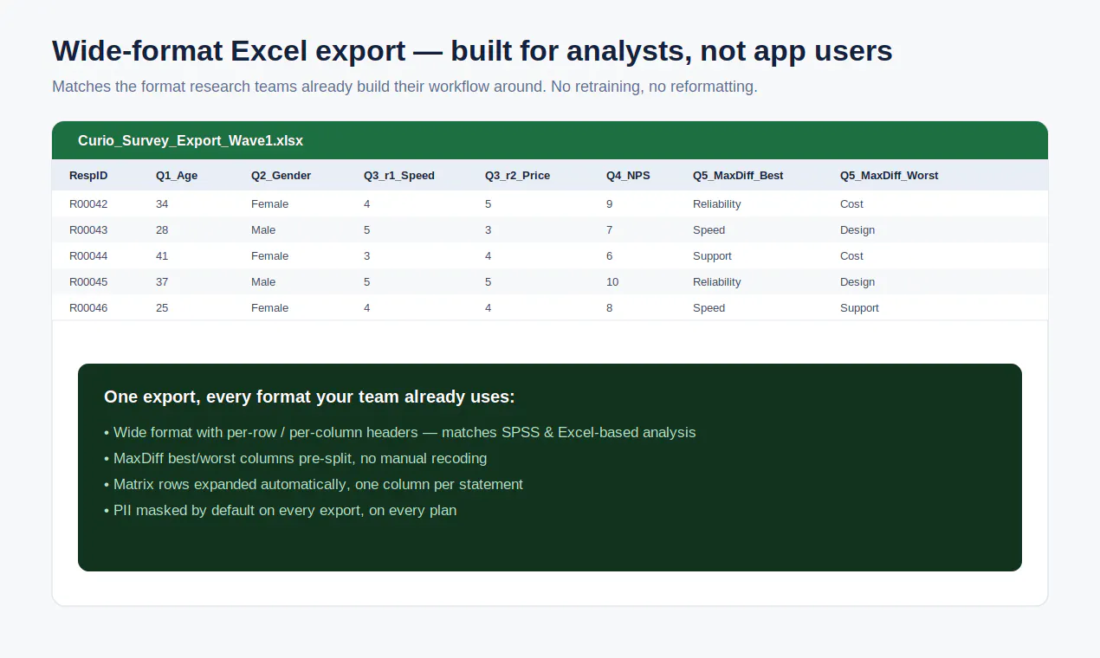1100x658 pixels.
Task: Click NPS score 9 in row R00042
Action: [610, 203]
